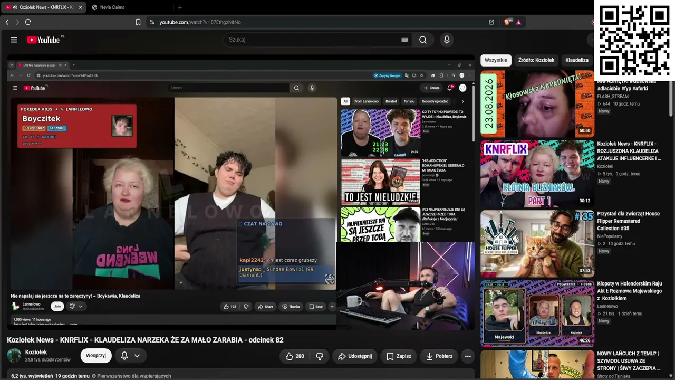This screenshot has height=380, width=675.
Task: Open the House Flipper #35 thumbnail
Action: click(537, 244)
